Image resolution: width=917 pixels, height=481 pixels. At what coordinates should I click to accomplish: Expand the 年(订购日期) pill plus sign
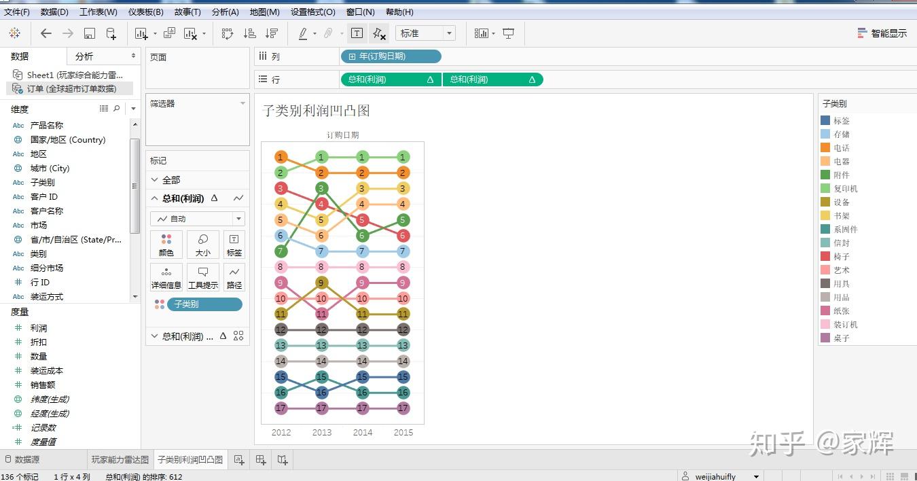pos(352,56)
